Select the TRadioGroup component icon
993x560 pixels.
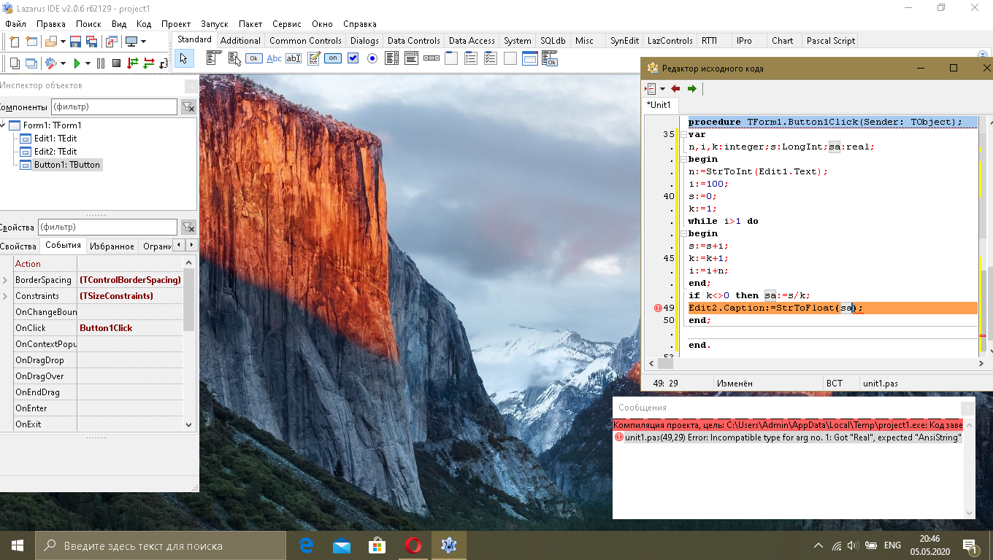(x=471, y=58)
